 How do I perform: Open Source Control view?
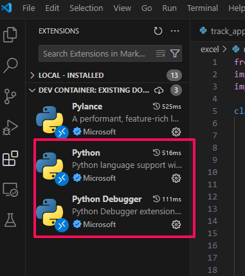pos(10,97)
